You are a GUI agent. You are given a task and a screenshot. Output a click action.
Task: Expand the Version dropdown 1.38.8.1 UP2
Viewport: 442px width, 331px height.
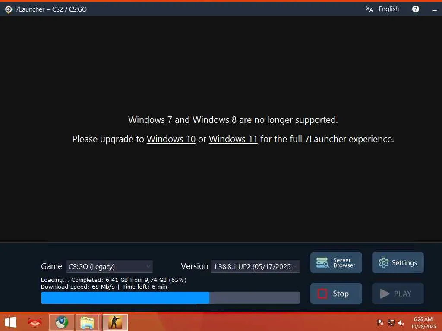[x=255, y=266]
